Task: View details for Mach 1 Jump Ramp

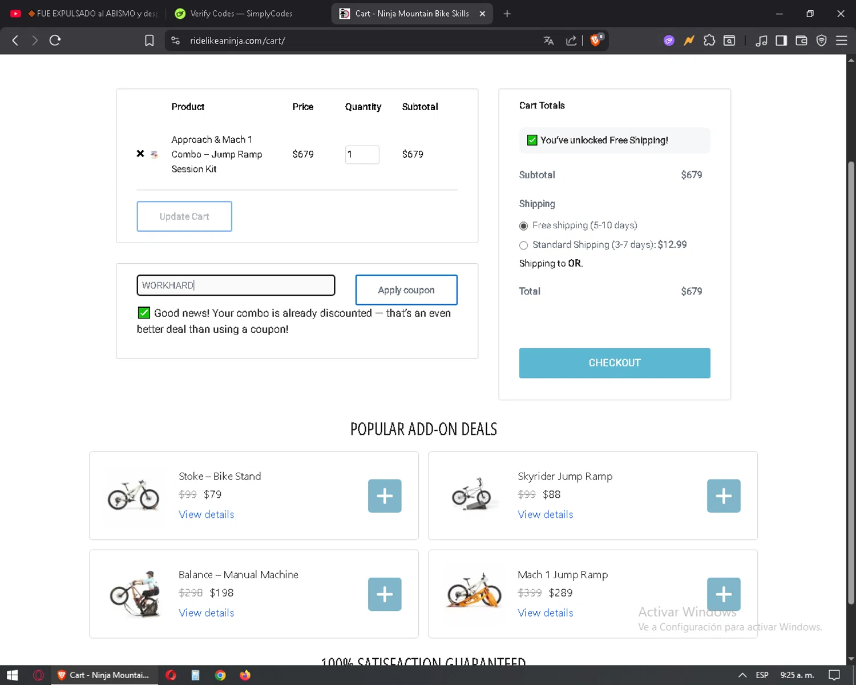Action: pos(546,613)
